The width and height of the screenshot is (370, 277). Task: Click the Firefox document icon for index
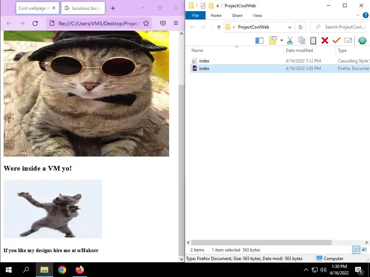coord(194,69)
